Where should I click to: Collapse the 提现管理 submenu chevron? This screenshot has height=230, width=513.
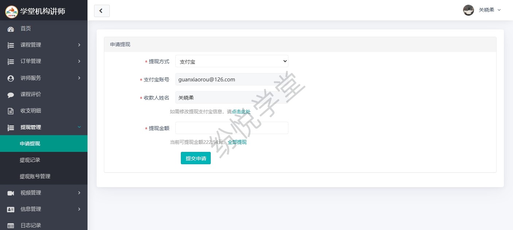[x=79, y=127]
